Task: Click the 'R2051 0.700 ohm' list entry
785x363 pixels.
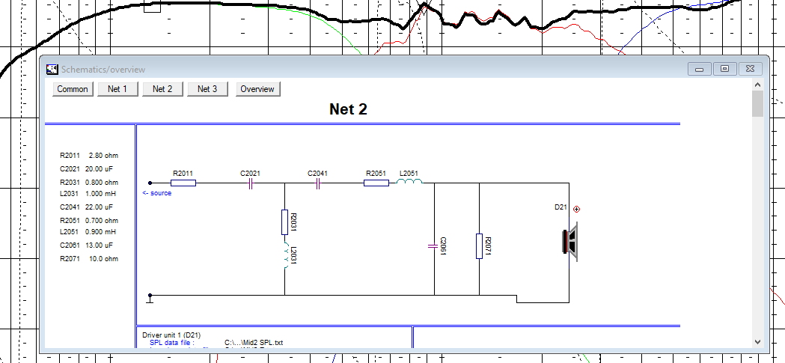Action: (x=89, y=220)
